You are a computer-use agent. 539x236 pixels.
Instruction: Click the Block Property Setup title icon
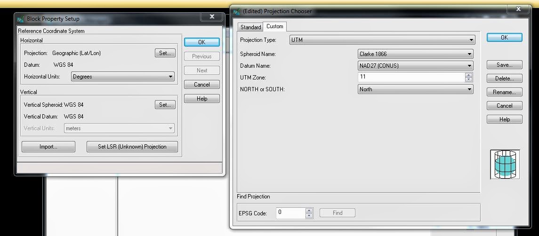[x=21, y=19]
